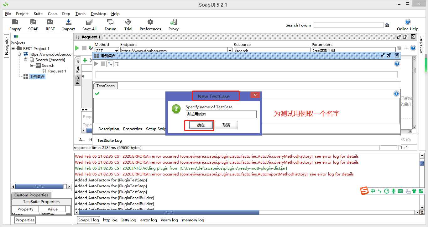Screen dimensions: 428x227
Task: Click 取消 to cancel new TestCase
Action: pos(226,125)
